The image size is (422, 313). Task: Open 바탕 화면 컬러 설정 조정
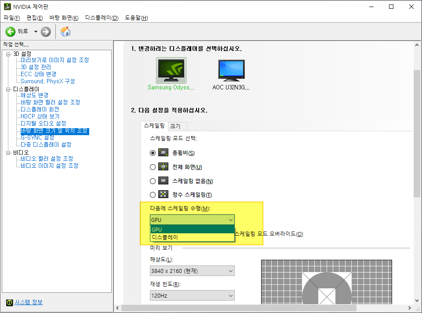50,103
